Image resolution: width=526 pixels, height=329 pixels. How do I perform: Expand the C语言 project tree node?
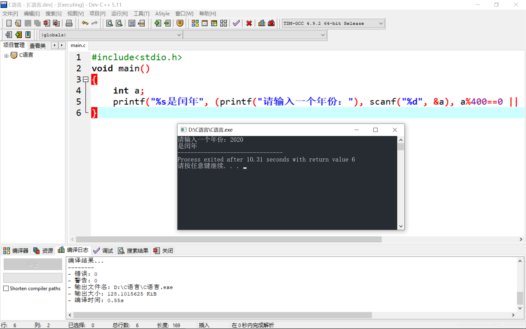[x=6, y=56]
